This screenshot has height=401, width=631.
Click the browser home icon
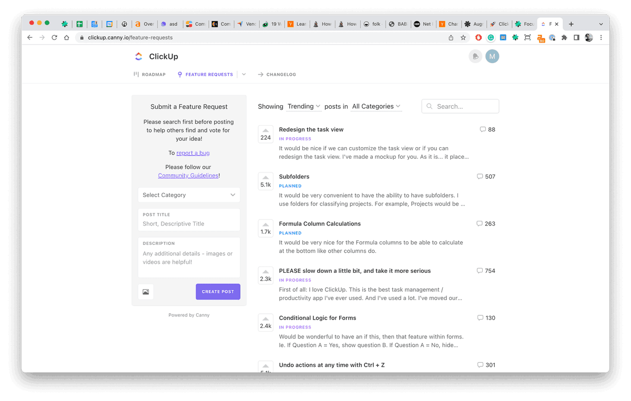coord(66,38)
